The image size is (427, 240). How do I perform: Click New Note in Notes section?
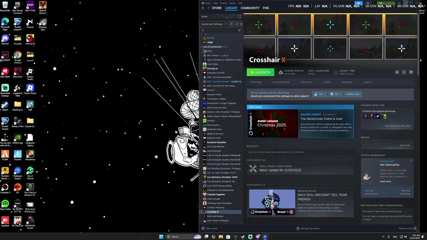tap(405, 145)
